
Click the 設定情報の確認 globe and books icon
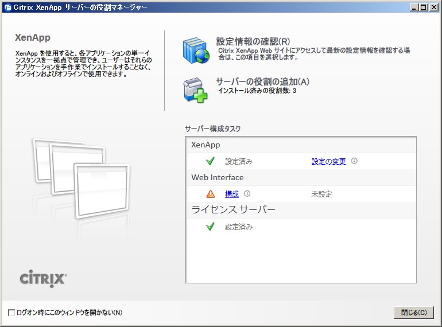coord(197,51)
